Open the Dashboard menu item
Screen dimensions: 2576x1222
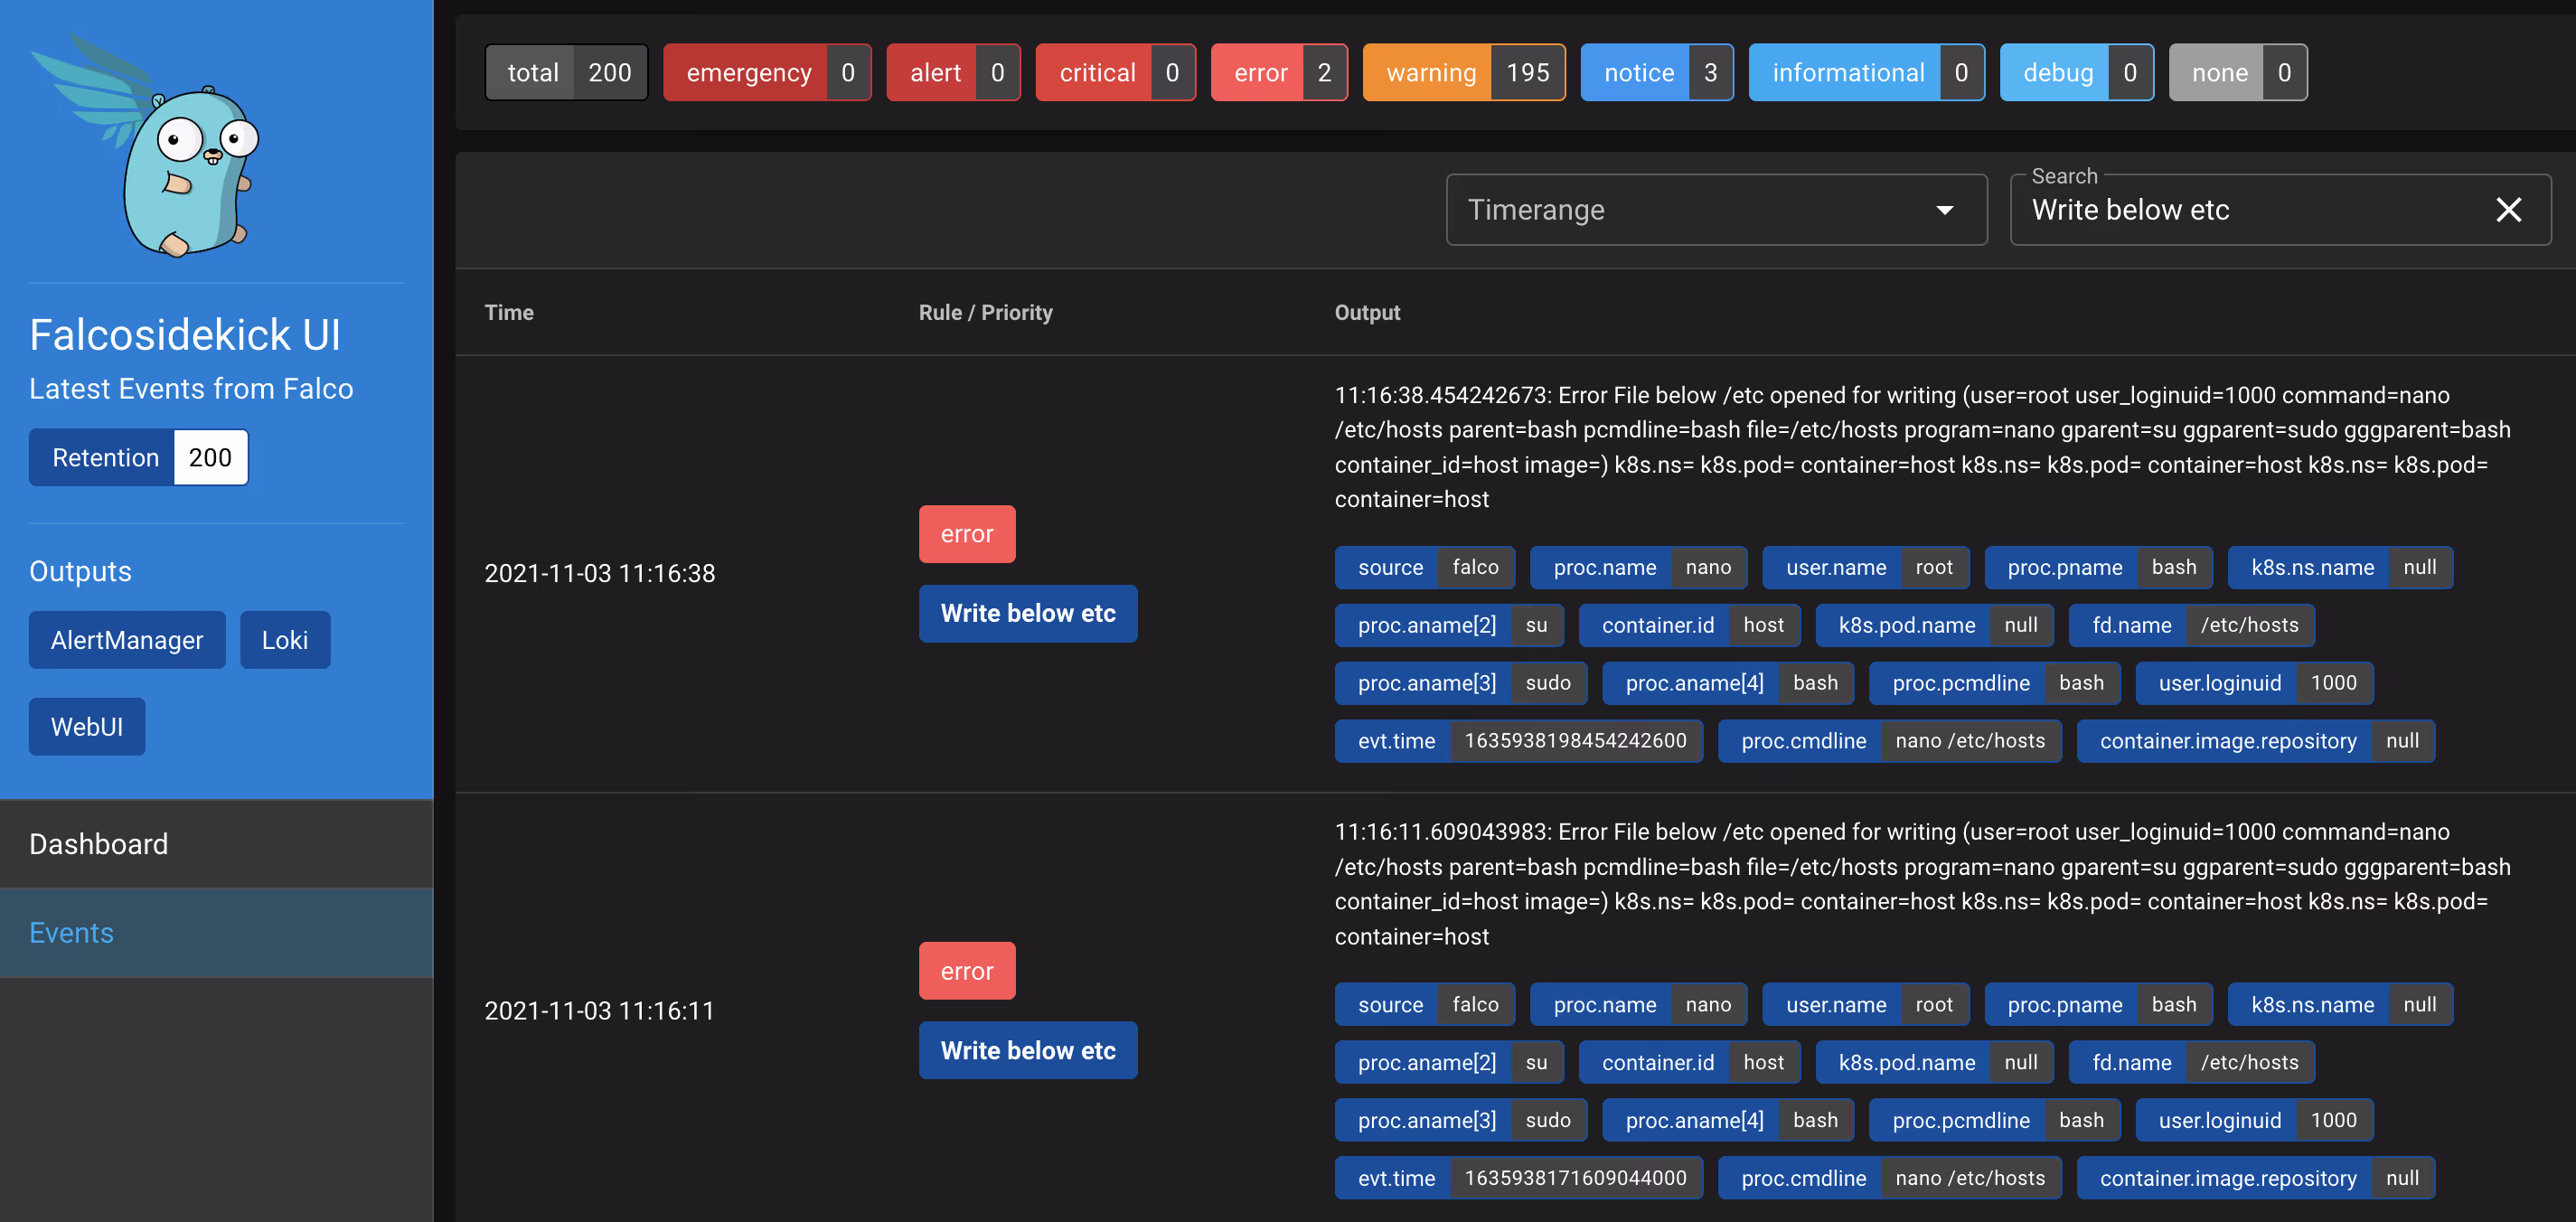pyautogui.click(x=216, y=844)
